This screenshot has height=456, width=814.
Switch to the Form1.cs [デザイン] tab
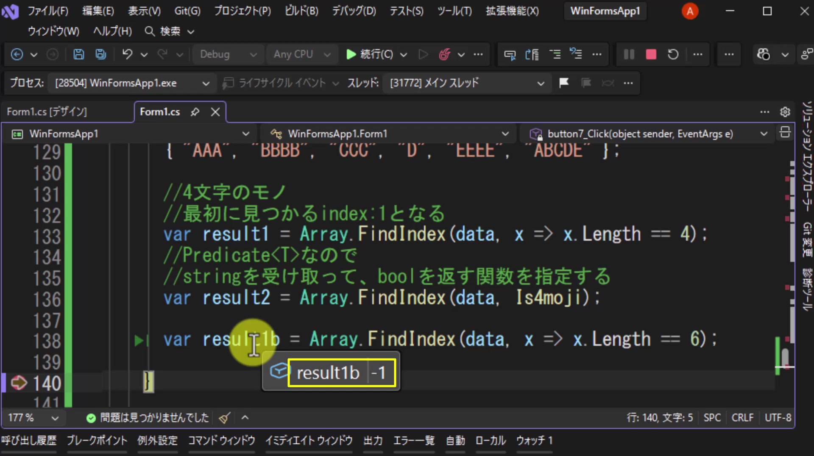(x=47, y=112)
